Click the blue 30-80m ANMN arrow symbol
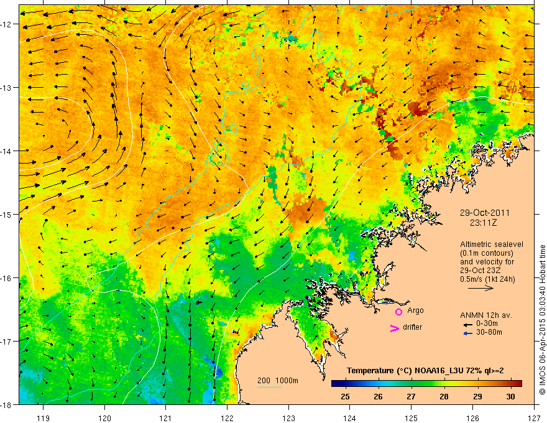 coord(467,333)
